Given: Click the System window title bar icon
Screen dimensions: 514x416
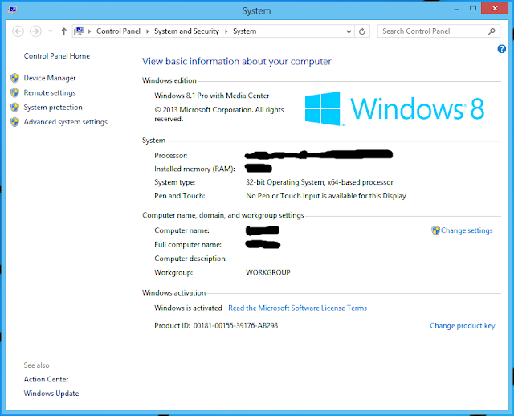Looking at the screenshot, I should (x=13, y=10).
